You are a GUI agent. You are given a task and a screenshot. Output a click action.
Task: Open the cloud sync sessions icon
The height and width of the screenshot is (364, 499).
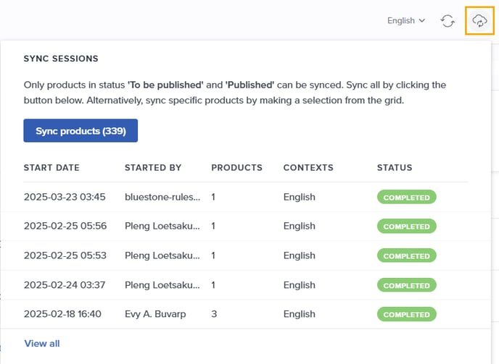click(x=479, y=21)
